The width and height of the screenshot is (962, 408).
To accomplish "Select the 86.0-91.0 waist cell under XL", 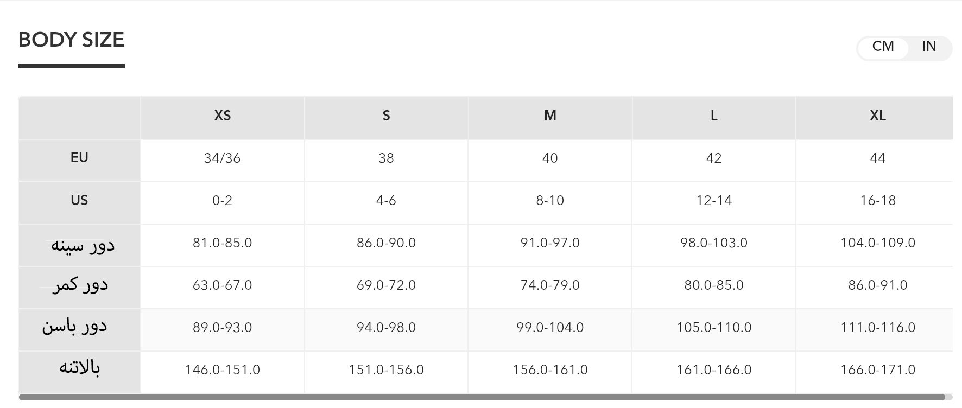I will click(877, 285).
